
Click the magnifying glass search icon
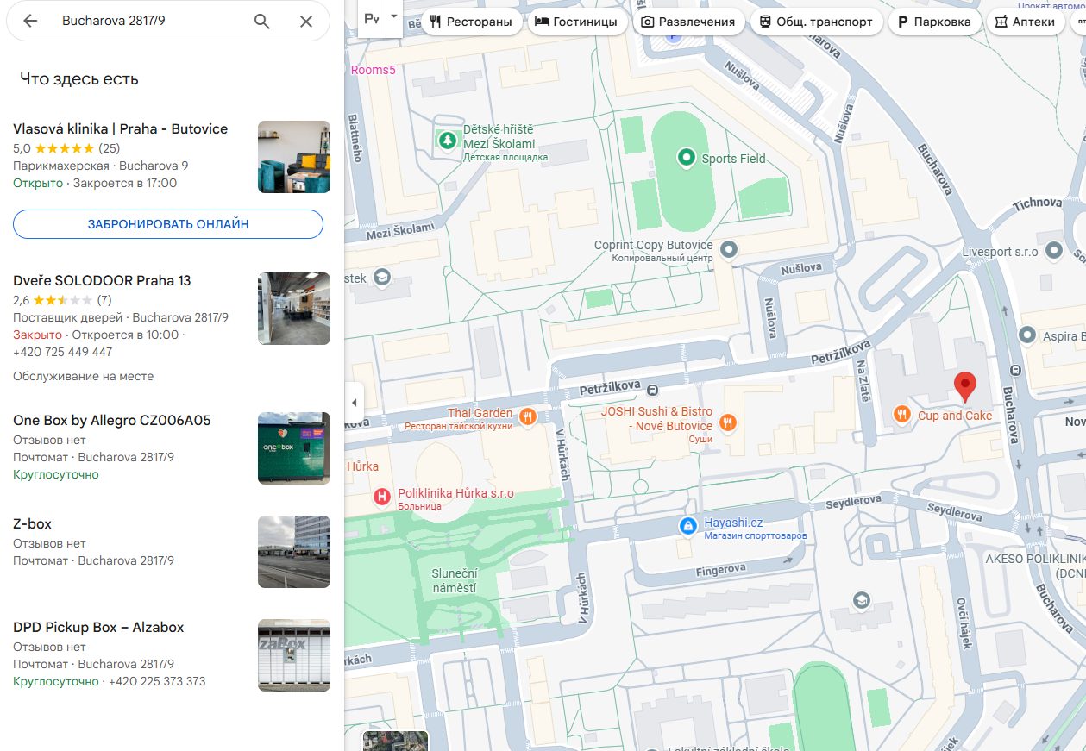(262, 22)
